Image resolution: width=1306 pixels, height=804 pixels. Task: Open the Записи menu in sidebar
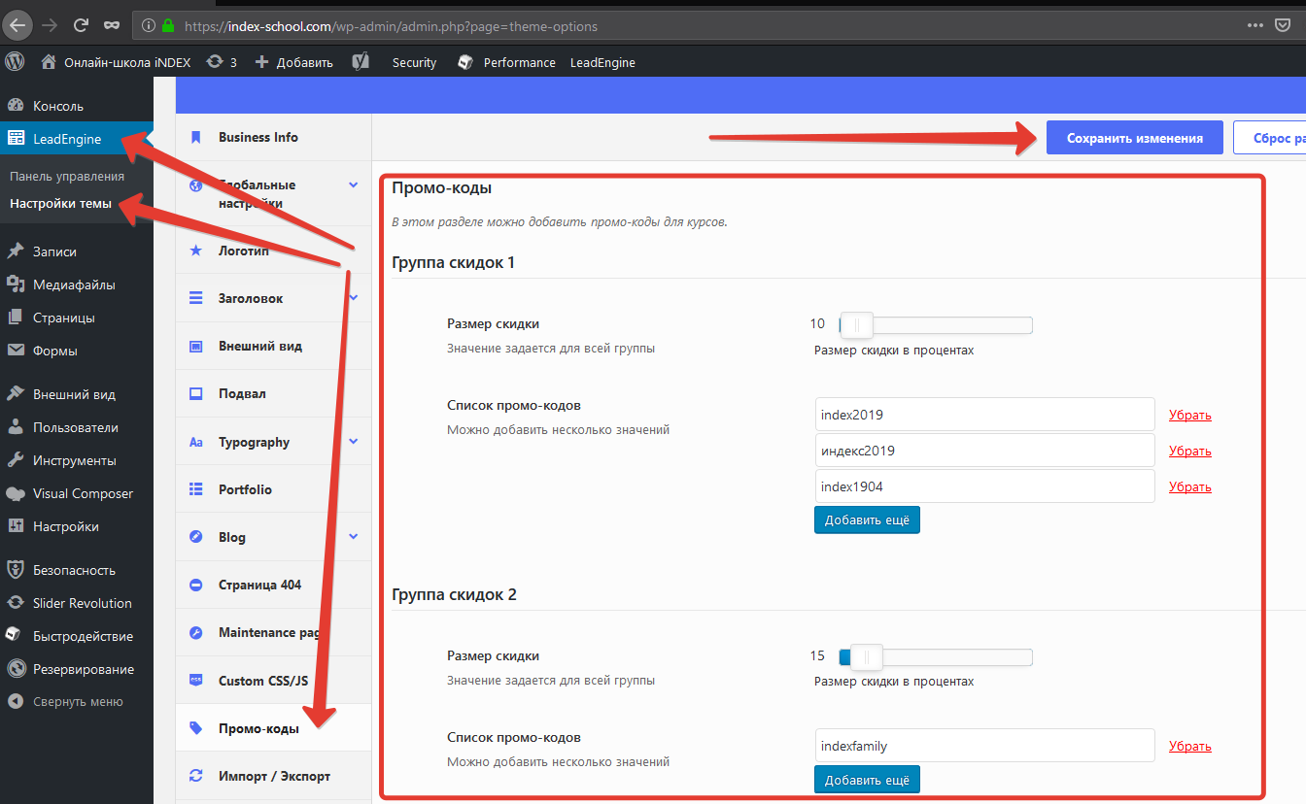[x=54, y=251]
